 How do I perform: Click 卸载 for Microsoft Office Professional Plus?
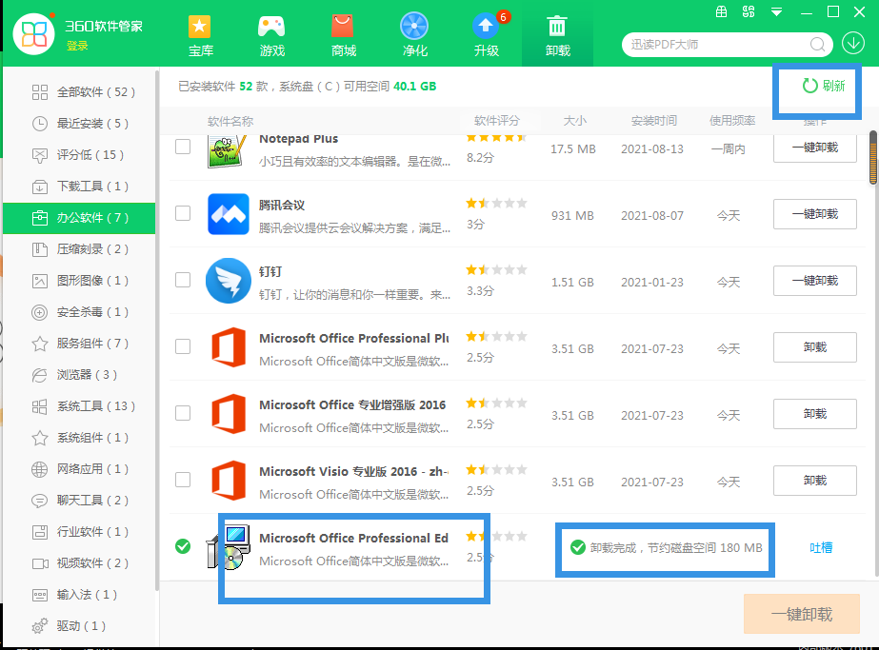(815, 347)
